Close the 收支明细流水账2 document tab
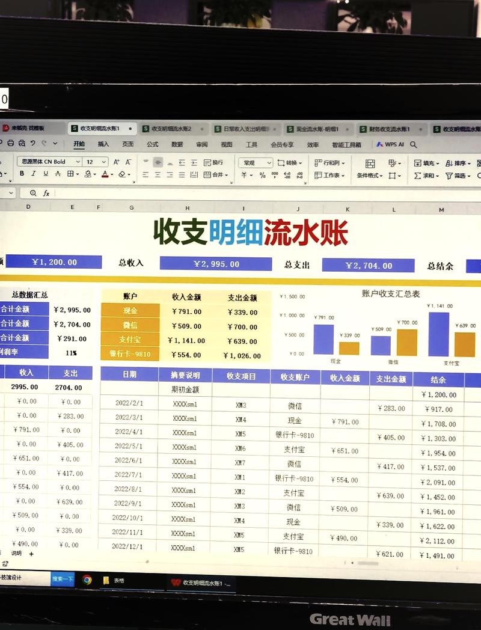Screen dimensions: 481x630 click(x=202, y=129)
